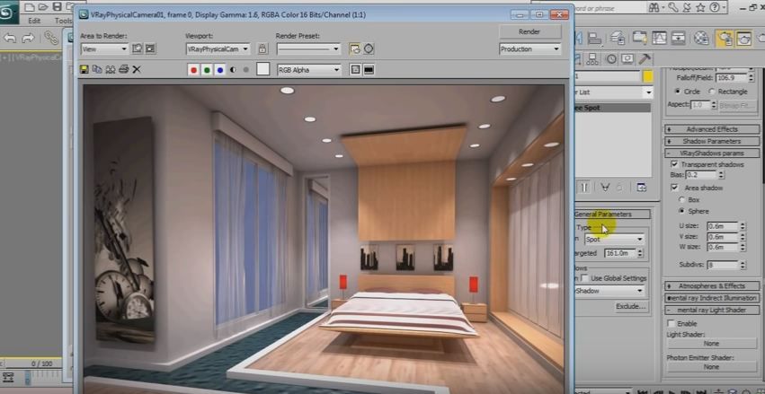765x394 pixels.
Task: Click the U size input field
Action: [x=722, y=226]
